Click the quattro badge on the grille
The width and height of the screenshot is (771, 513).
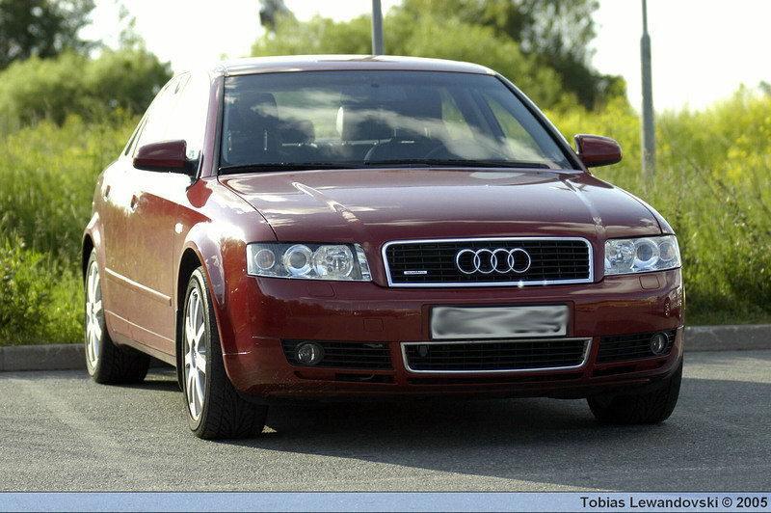(415, 273)
